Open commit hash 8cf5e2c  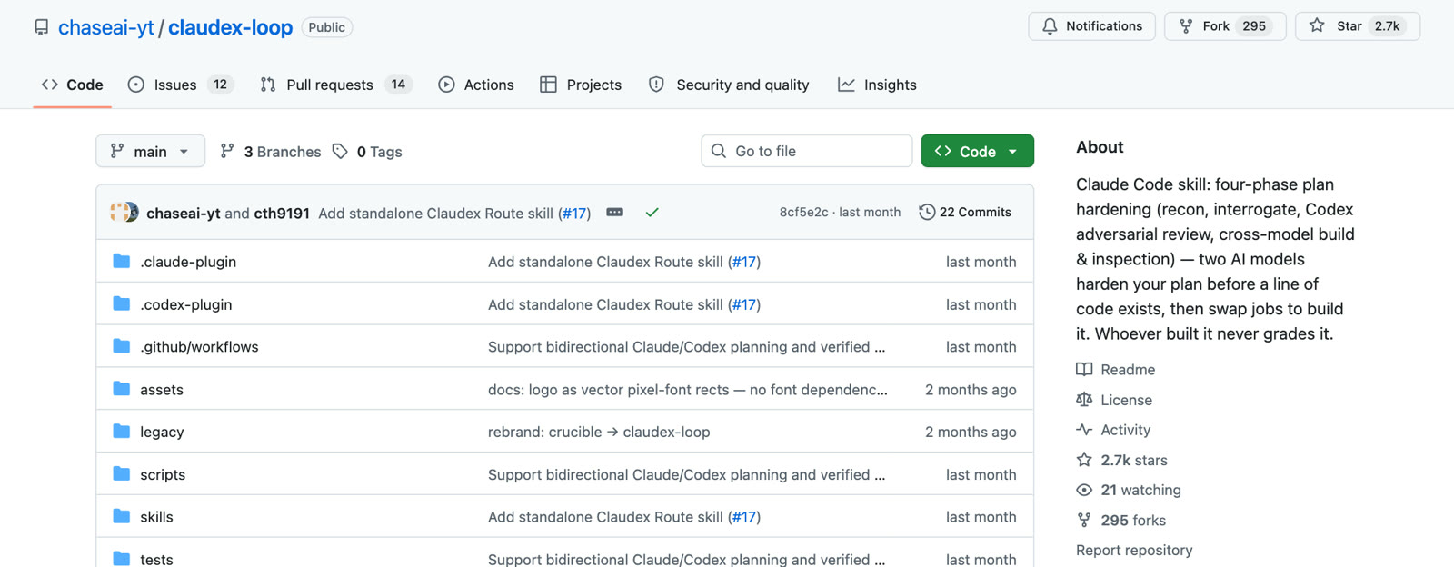[803, 212]
